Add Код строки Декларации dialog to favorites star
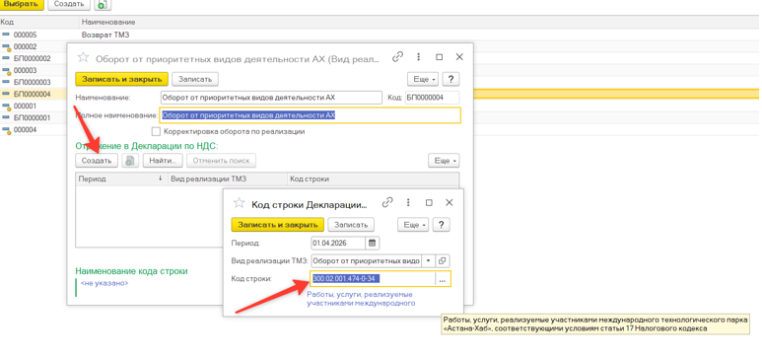Viewport: 762px width, 358px height. [x=239, y=203]
